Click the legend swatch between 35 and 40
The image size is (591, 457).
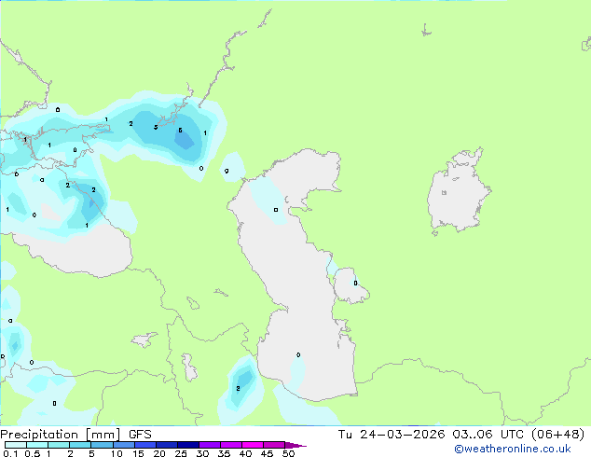click(231, 445)
